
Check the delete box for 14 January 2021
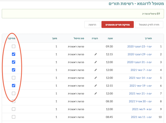[14, 78]
